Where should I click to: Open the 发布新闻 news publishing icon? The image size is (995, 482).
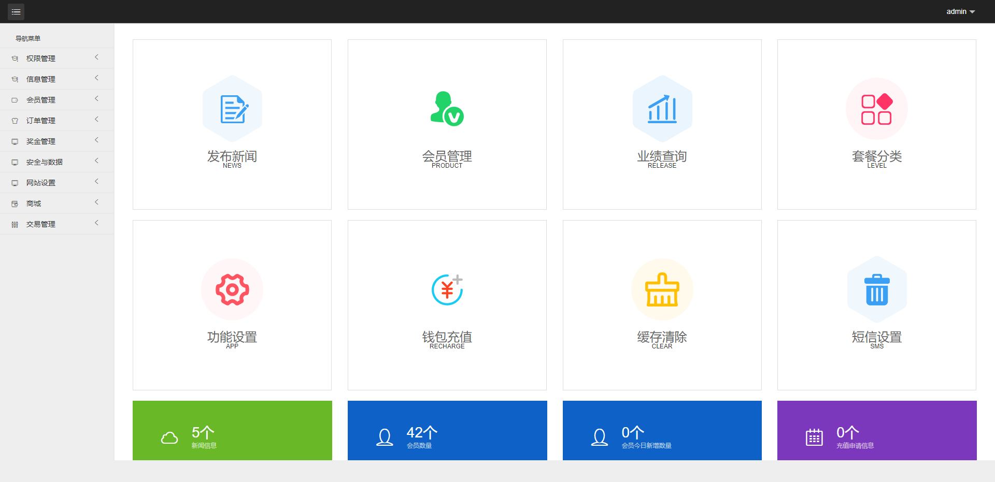coord(232,108)
